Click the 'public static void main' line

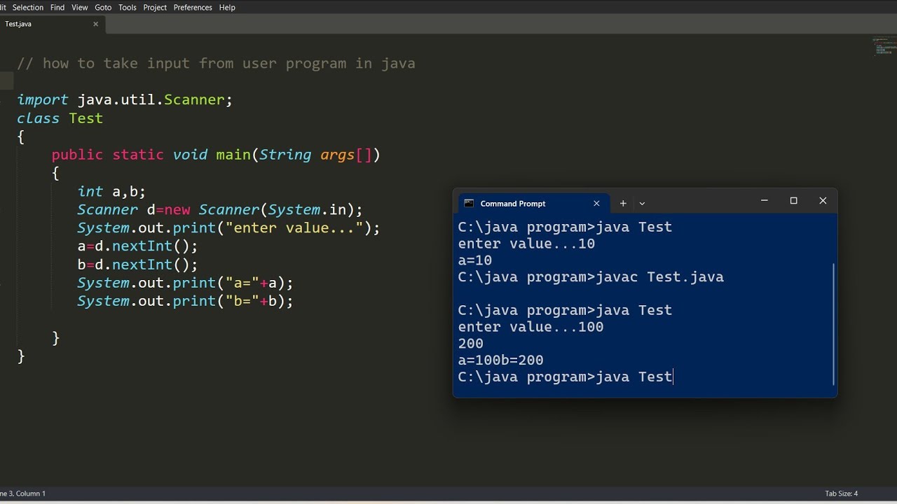(x=216, y=155)
